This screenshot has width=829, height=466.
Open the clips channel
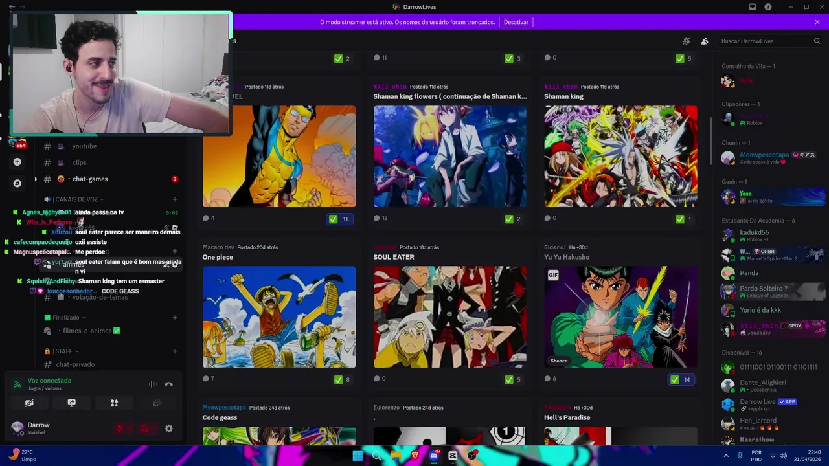[79, 162]
